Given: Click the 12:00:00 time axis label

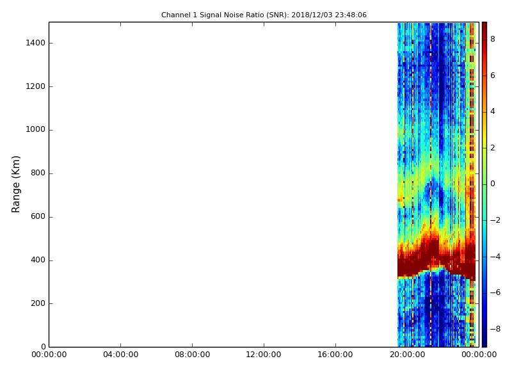Looking at the screenshot, I should (264, 355).
